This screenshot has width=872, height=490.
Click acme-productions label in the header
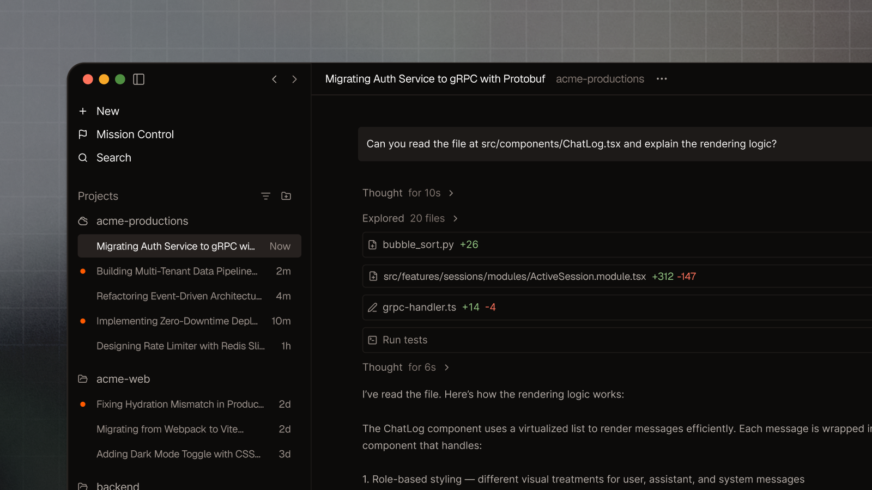tap(600, 79)
